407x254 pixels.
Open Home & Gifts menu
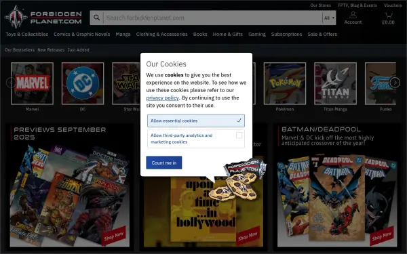(228, 35)
